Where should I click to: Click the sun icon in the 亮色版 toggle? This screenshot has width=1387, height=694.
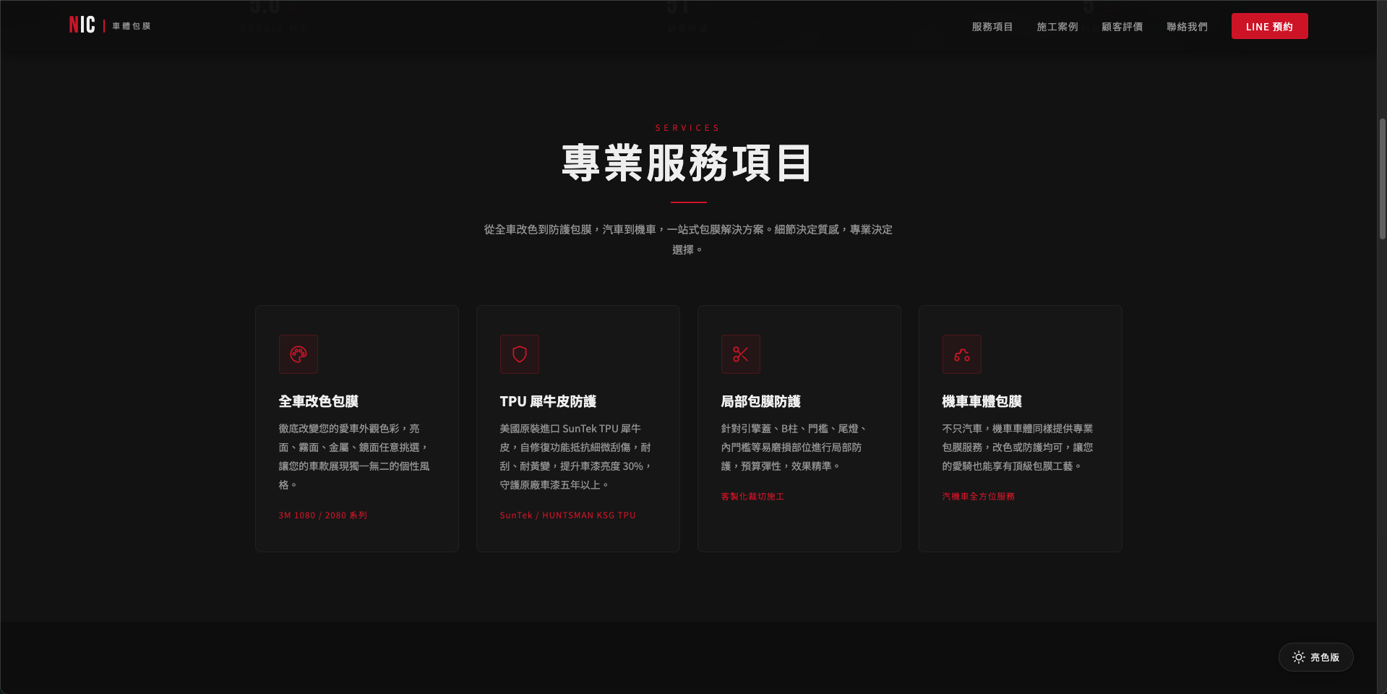pos(1299,657)
